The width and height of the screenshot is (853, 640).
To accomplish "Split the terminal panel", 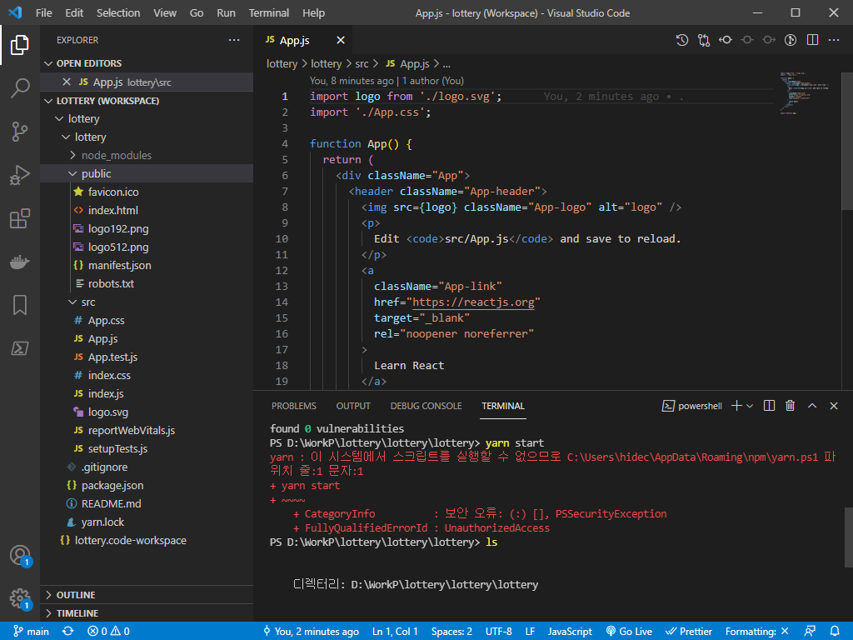I will pyautogui.click(x=769, y=406).
